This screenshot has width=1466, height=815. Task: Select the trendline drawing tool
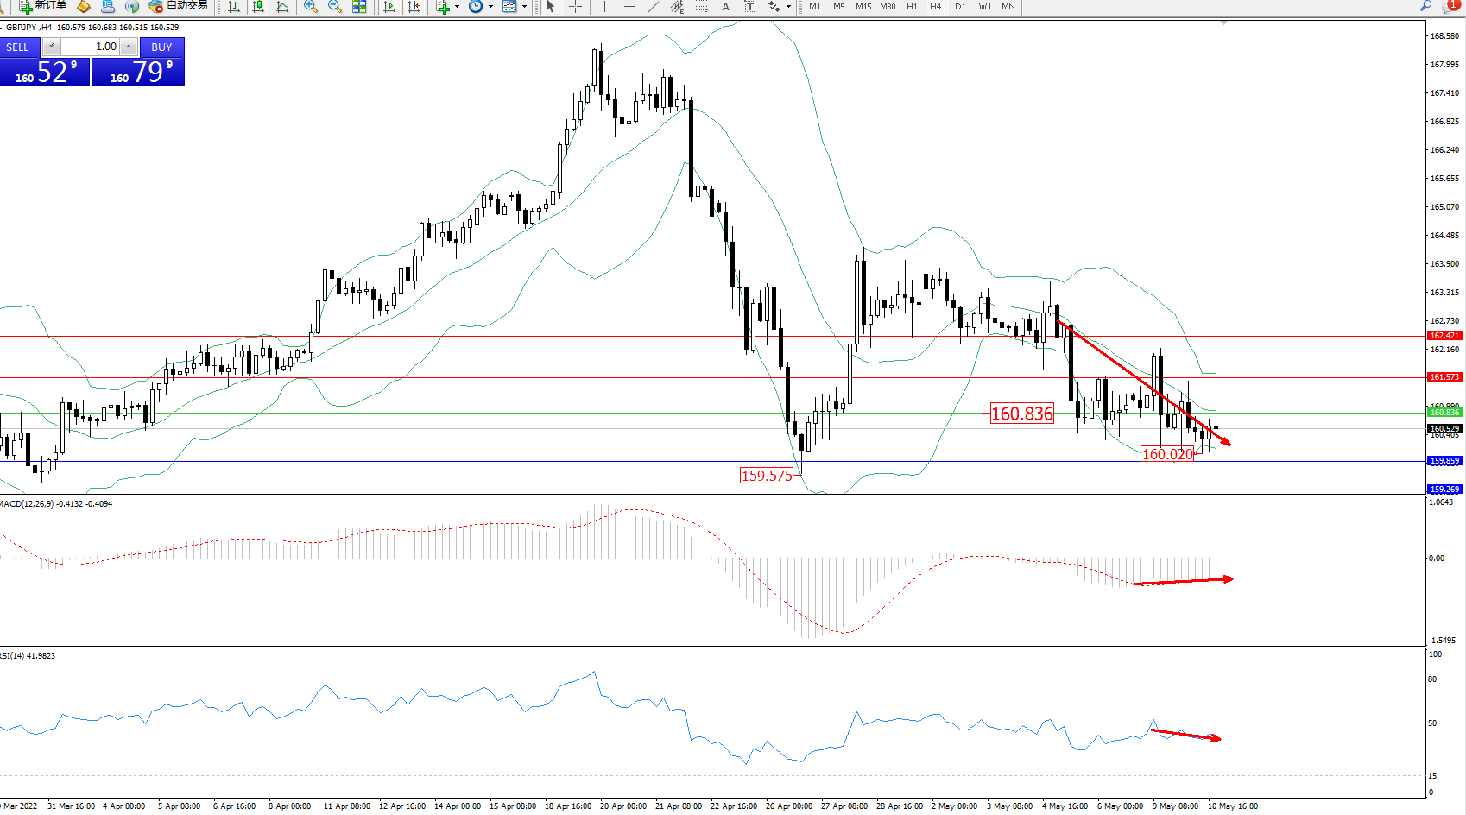(654, 7)
